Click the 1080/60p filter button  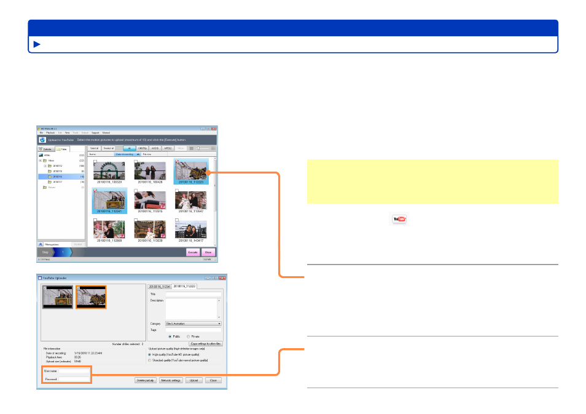142,149
